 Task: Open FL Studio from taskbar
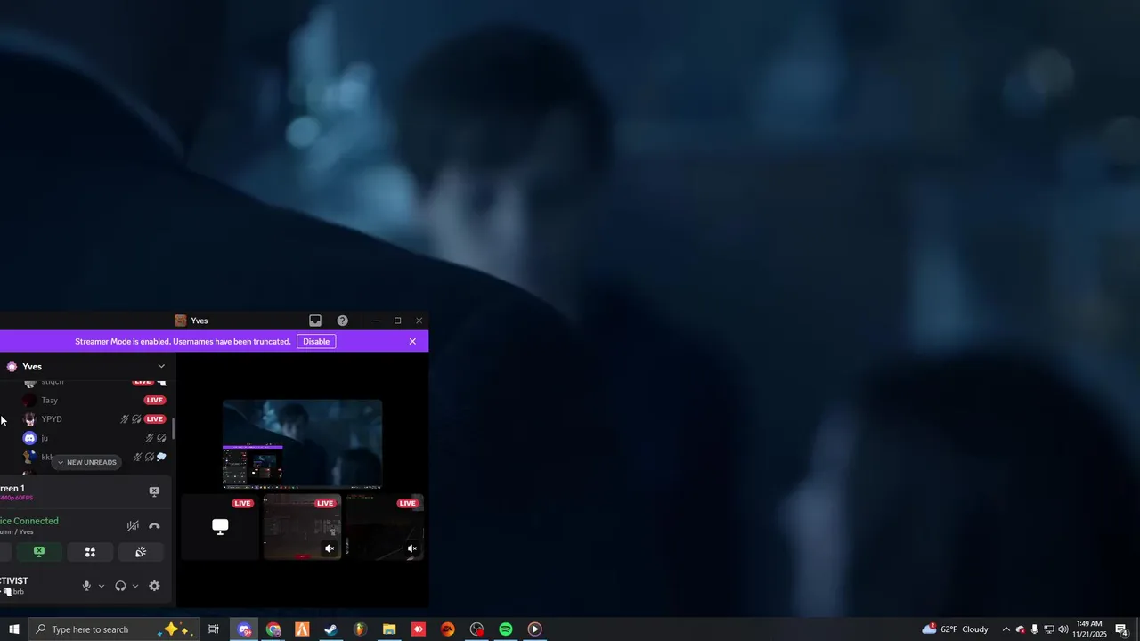tap(360, 629)
